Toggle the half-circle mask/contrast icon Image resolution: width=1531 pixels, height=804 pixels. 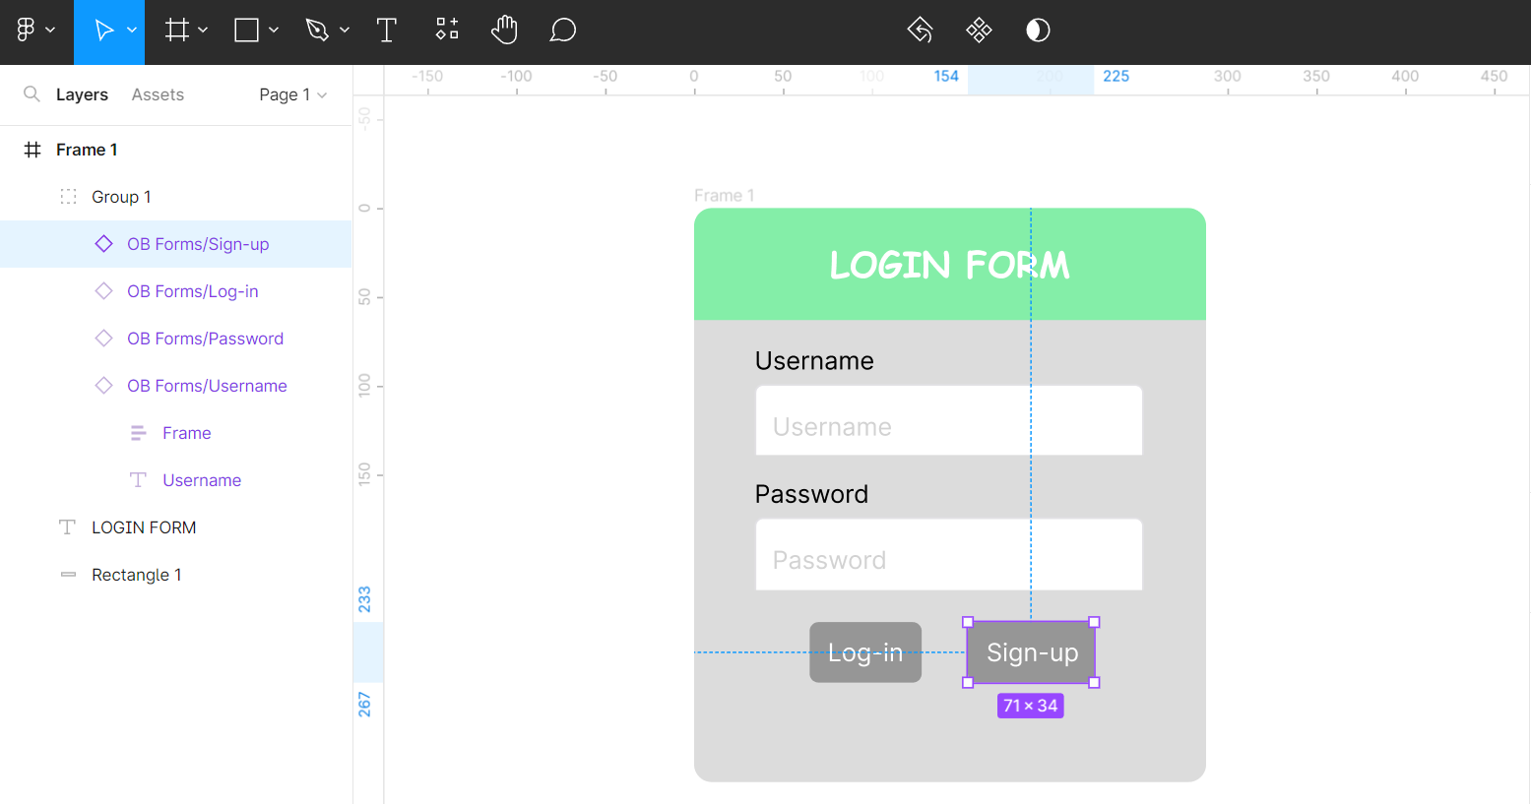(x=1038, y=31)
